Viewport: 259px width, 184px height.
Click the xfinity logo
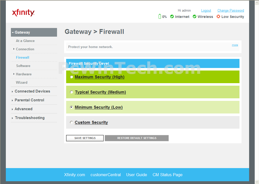coord(23,13)
